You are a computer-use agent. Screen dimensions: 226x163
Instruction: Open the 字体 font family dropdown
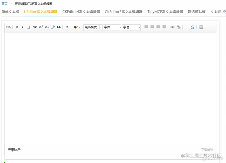tap(112, 27)
